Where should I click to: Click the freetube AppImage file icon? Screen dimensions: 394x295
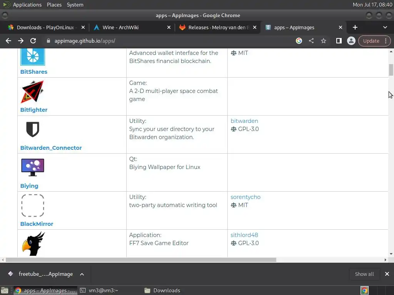point(10,273)
